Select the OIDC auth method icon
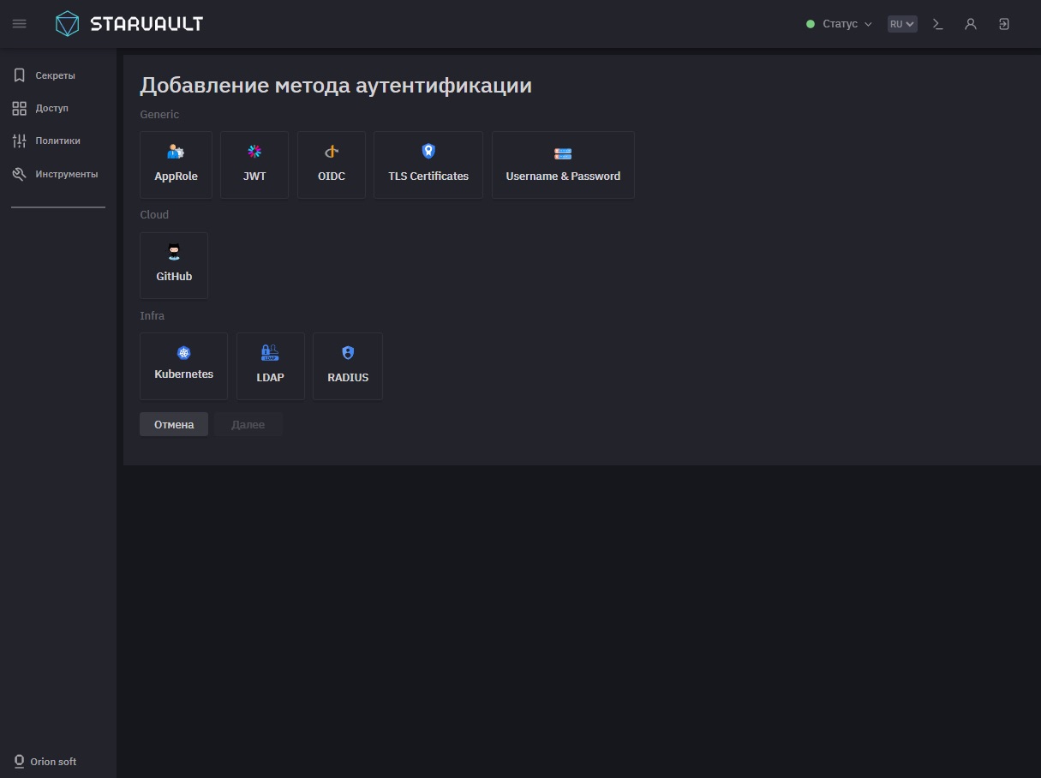 (332, 152)
